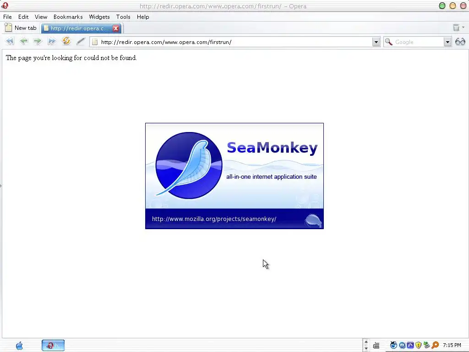Click the search magnifier icon
This screenshot has width=469, height=352.
click(x=388, y=42)
